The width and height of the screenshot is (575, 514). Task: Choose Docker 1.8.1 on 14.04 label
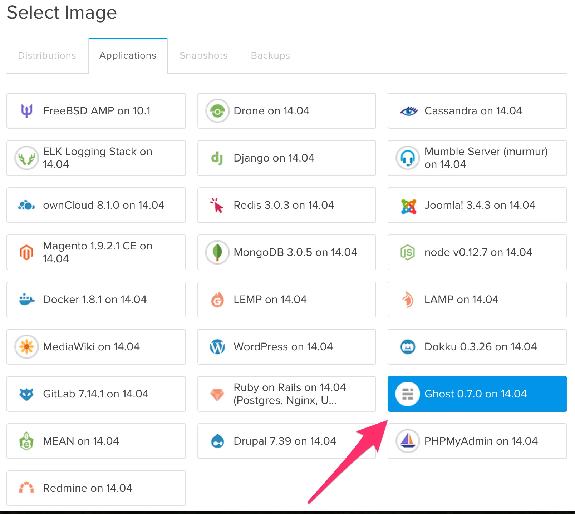(x=95, y=300)
